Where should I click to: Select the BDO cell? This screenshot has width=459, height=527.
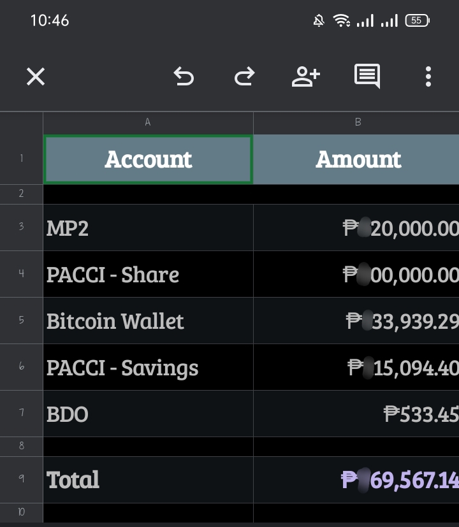(x=148, y=414)
